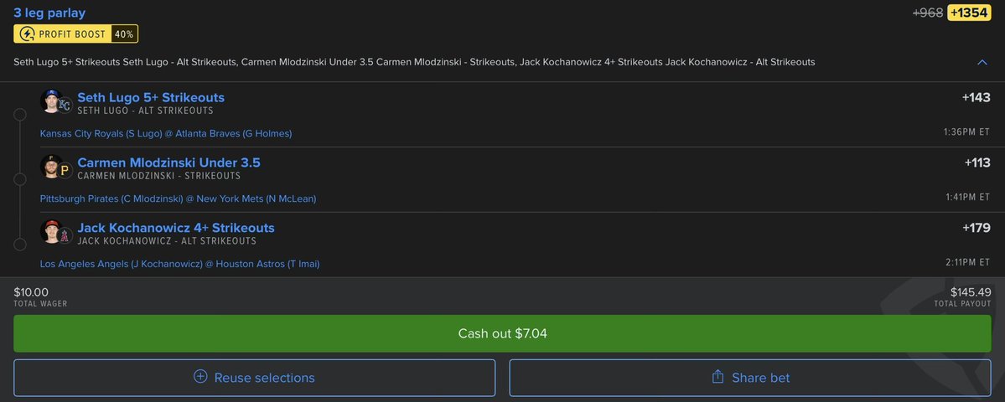Click the Cash out $7.04 button
Screen dimensions: 1005x402
pos(503,333)
